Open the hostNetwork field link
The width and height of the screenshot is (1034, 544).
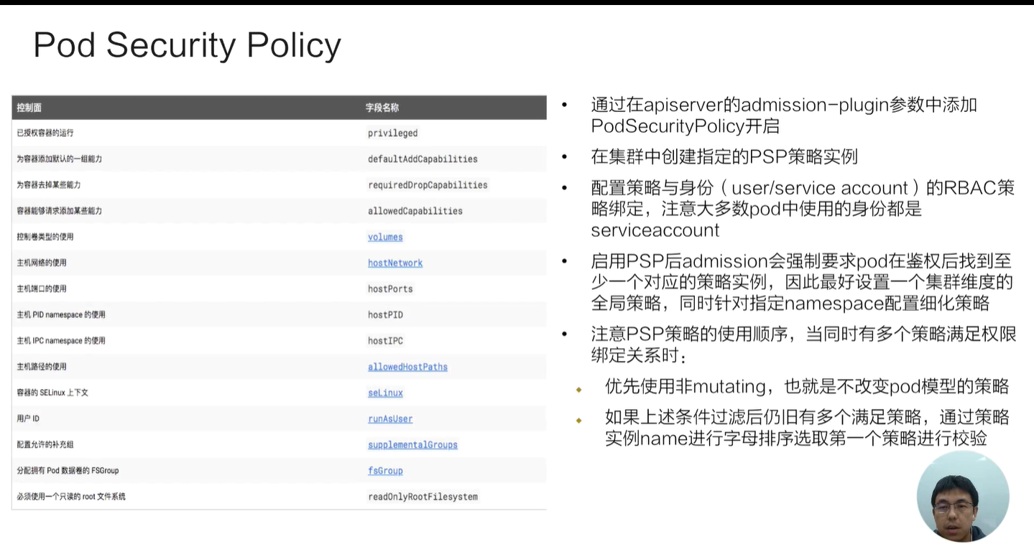coord(395,263)
